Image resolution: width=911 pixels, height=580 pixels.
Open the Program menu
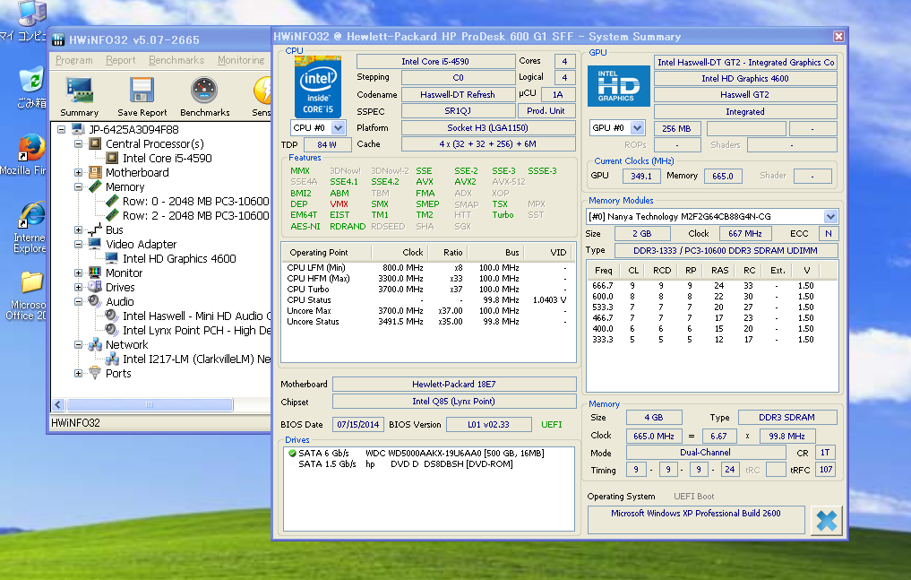pos(73,60)
